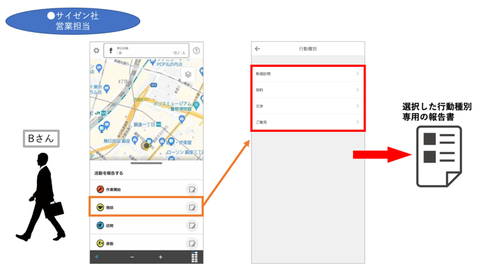Click the step count field at top

147,50
